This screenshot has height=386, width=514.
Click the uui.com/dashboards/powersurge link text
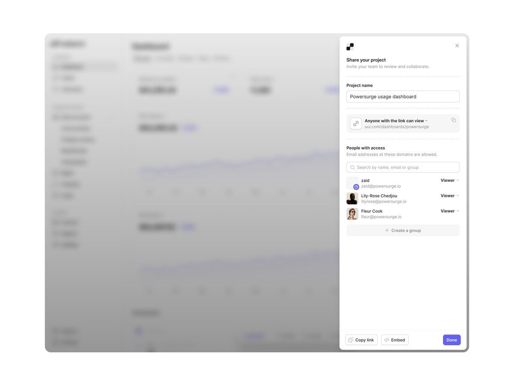[x=397, y=127]
